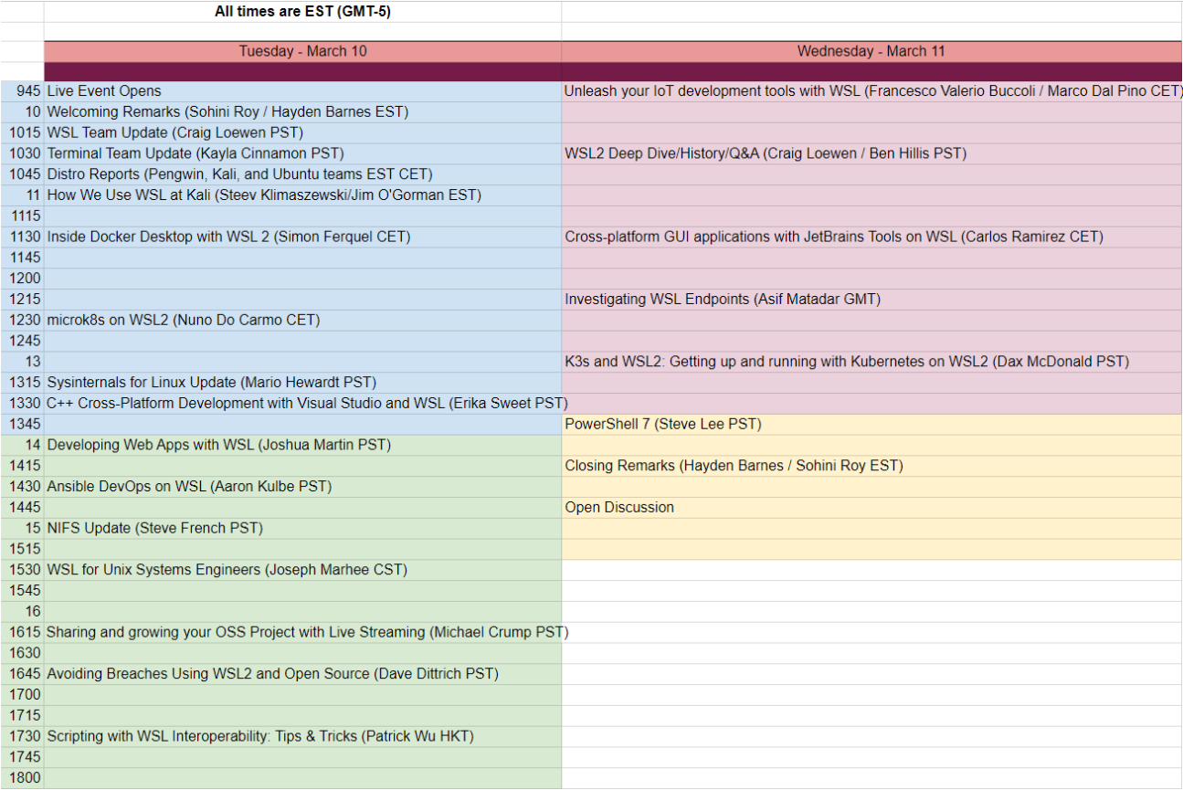The image size is (1183, 790).
Task: Click the 1515 time cell
Action: point(22,549)
